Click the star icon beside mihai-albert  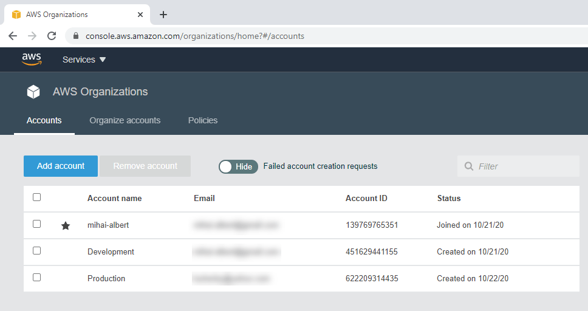(66, 225)
